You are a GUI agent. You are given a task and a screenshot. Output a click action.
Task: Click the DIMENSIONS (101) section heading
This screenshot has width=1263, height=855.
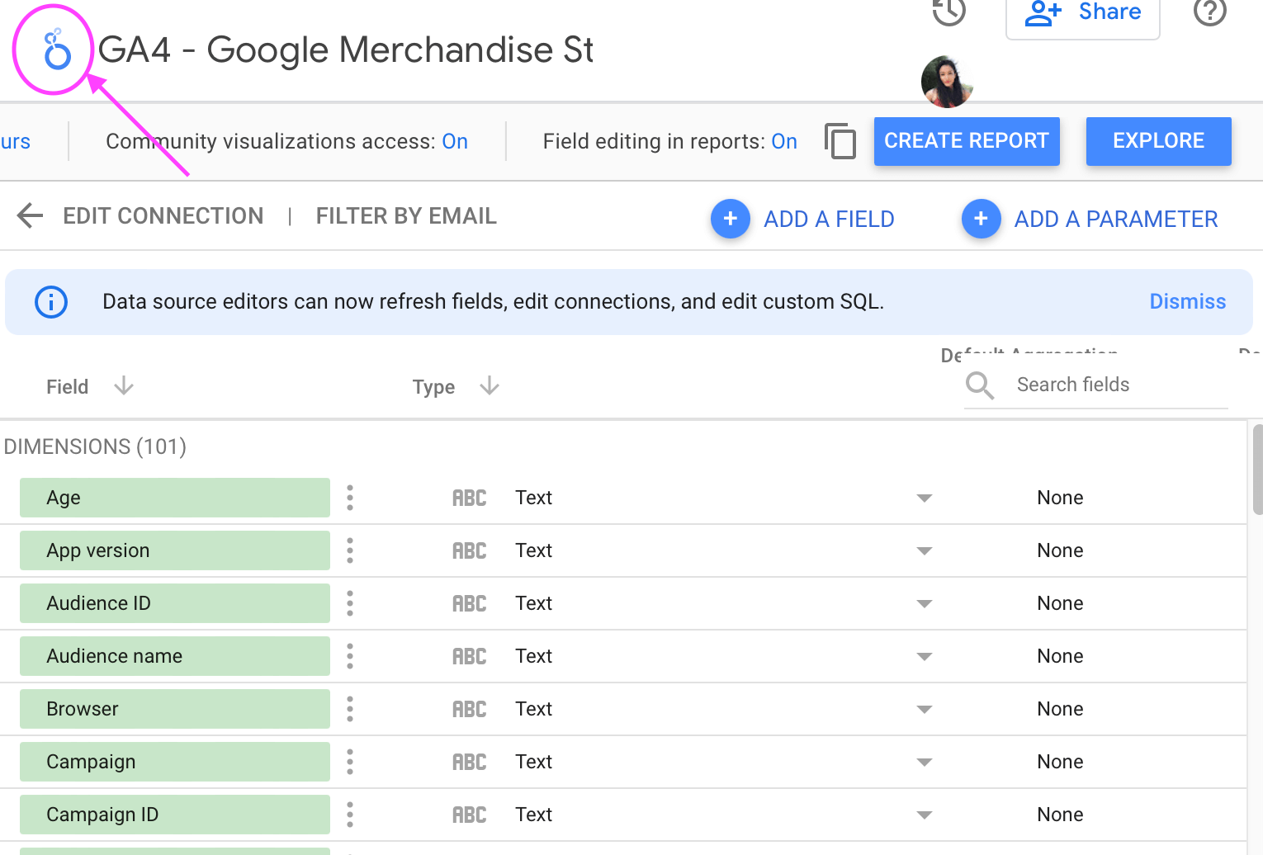[95, 446]
